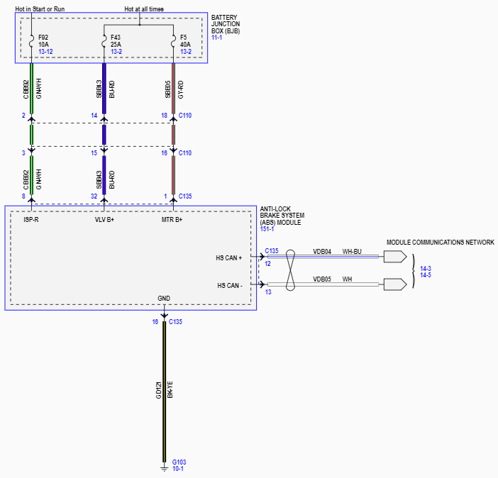The height and width of the screenshot is (478, 498).
Task: Select connector C135 label at pin 1
Action: (x=185, y=196)
